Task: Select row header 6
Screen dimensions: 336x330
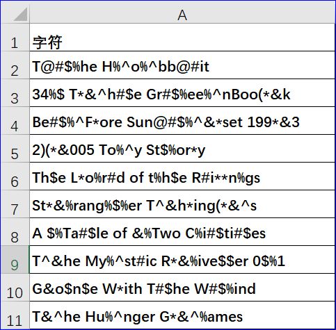Action: coord(15,176)
